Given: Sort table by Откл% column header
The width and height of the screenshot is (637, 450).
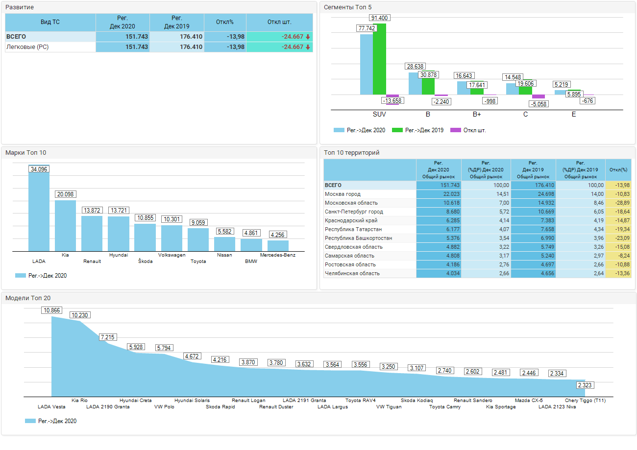Looking at the screenshot, I should [x=225, y=23].
